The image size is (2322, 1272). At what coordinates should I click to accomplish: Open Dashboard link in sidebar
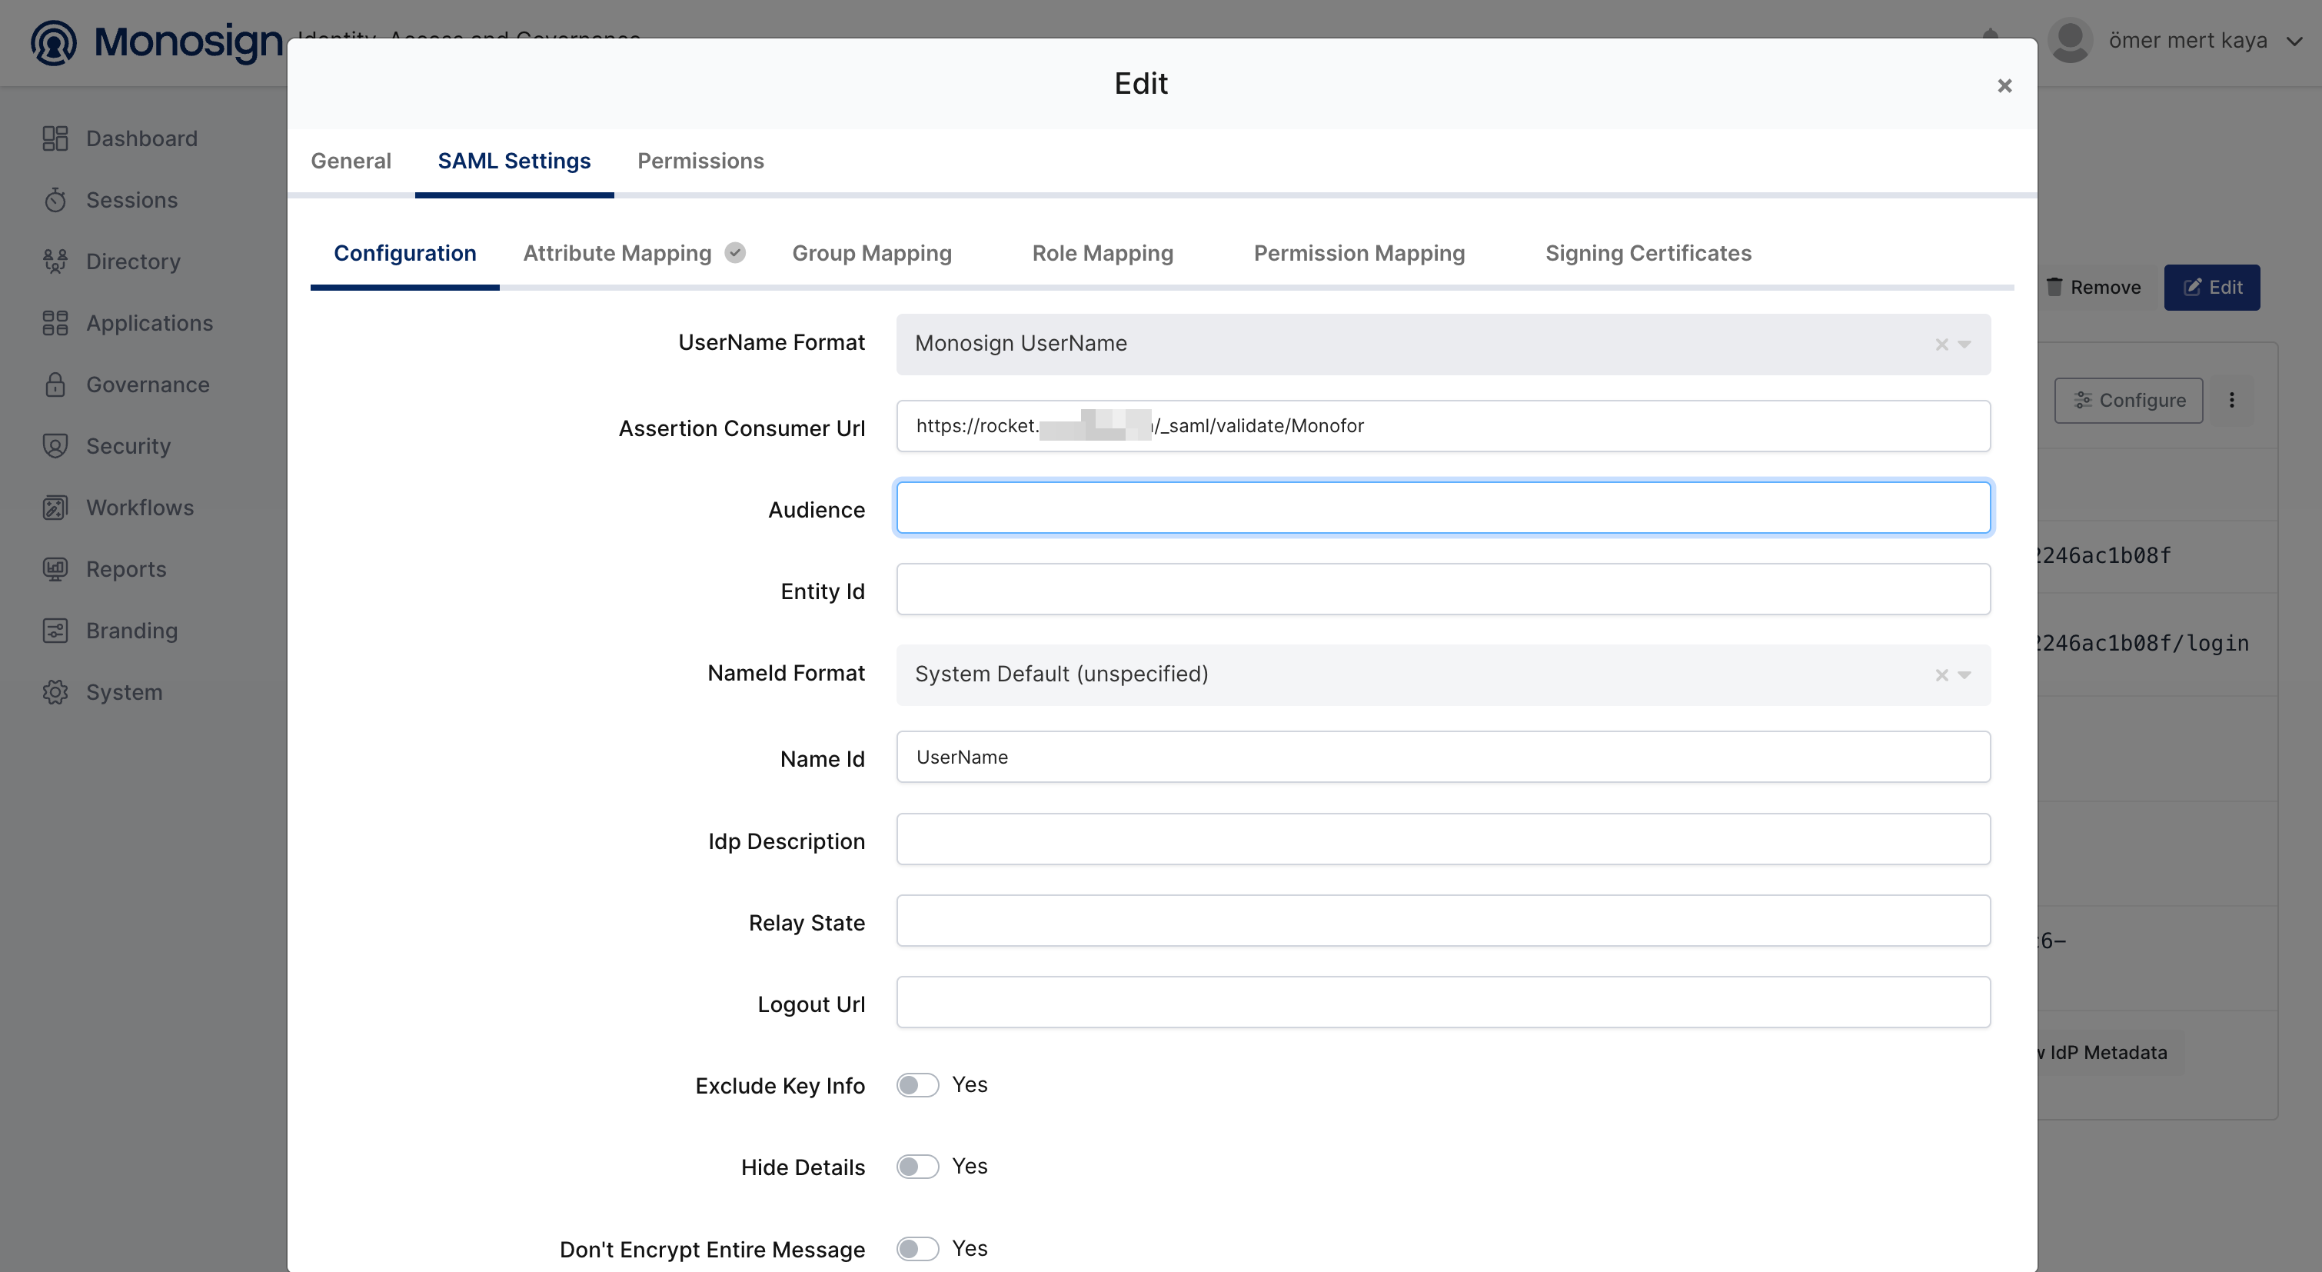click(141, 138)
